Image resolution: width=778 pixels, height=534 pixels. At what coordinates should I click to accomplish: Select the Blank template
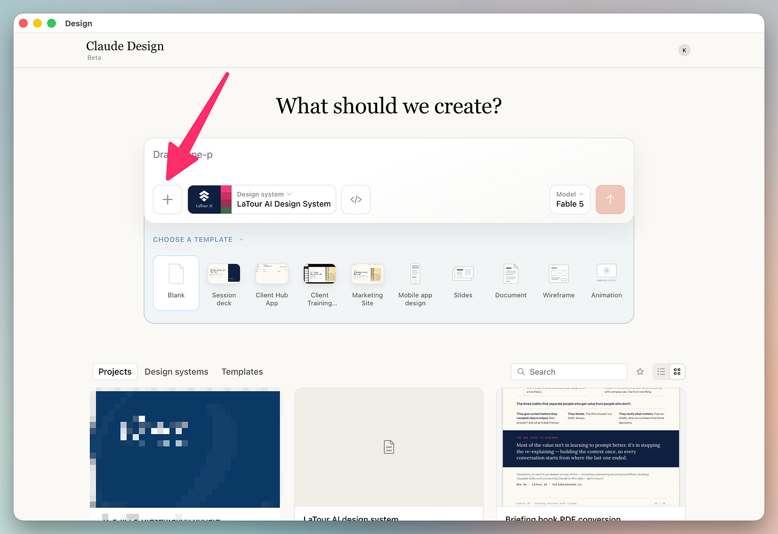point(176,283)
